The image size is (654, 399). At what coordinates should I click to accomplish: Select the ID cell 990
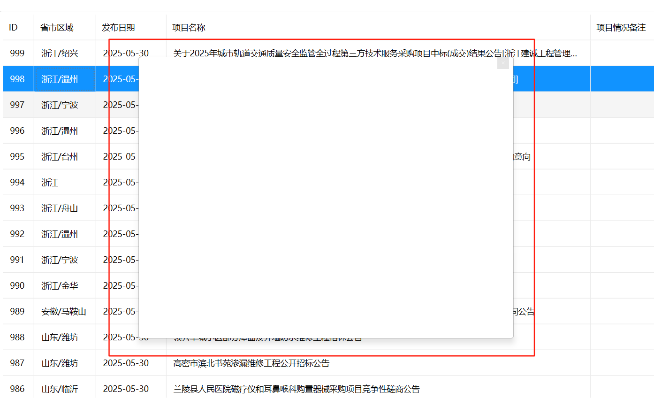pyautogui.click(x=17, y=285)
